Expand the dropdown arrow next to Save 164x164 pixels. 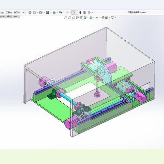pos(51,12)
